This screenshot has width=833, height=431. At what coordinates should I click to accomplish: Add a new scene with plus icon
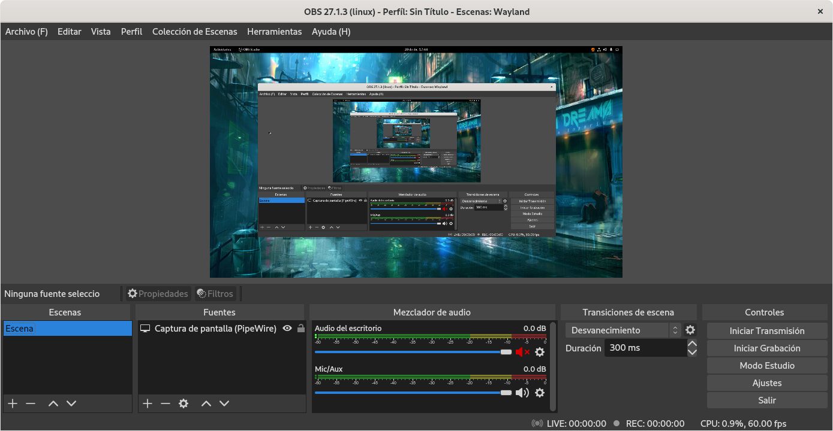click(13, 403)
